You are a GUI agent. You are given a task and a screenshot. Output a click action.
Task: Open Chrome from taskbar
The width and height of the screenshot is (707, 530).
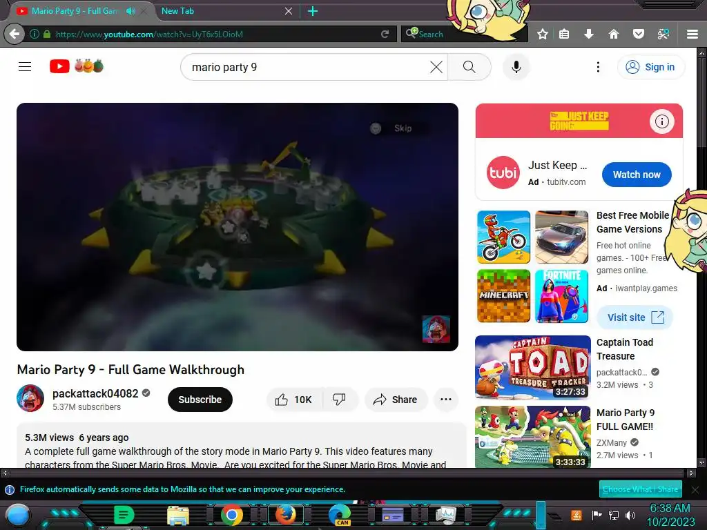click(x=232, y=515)
